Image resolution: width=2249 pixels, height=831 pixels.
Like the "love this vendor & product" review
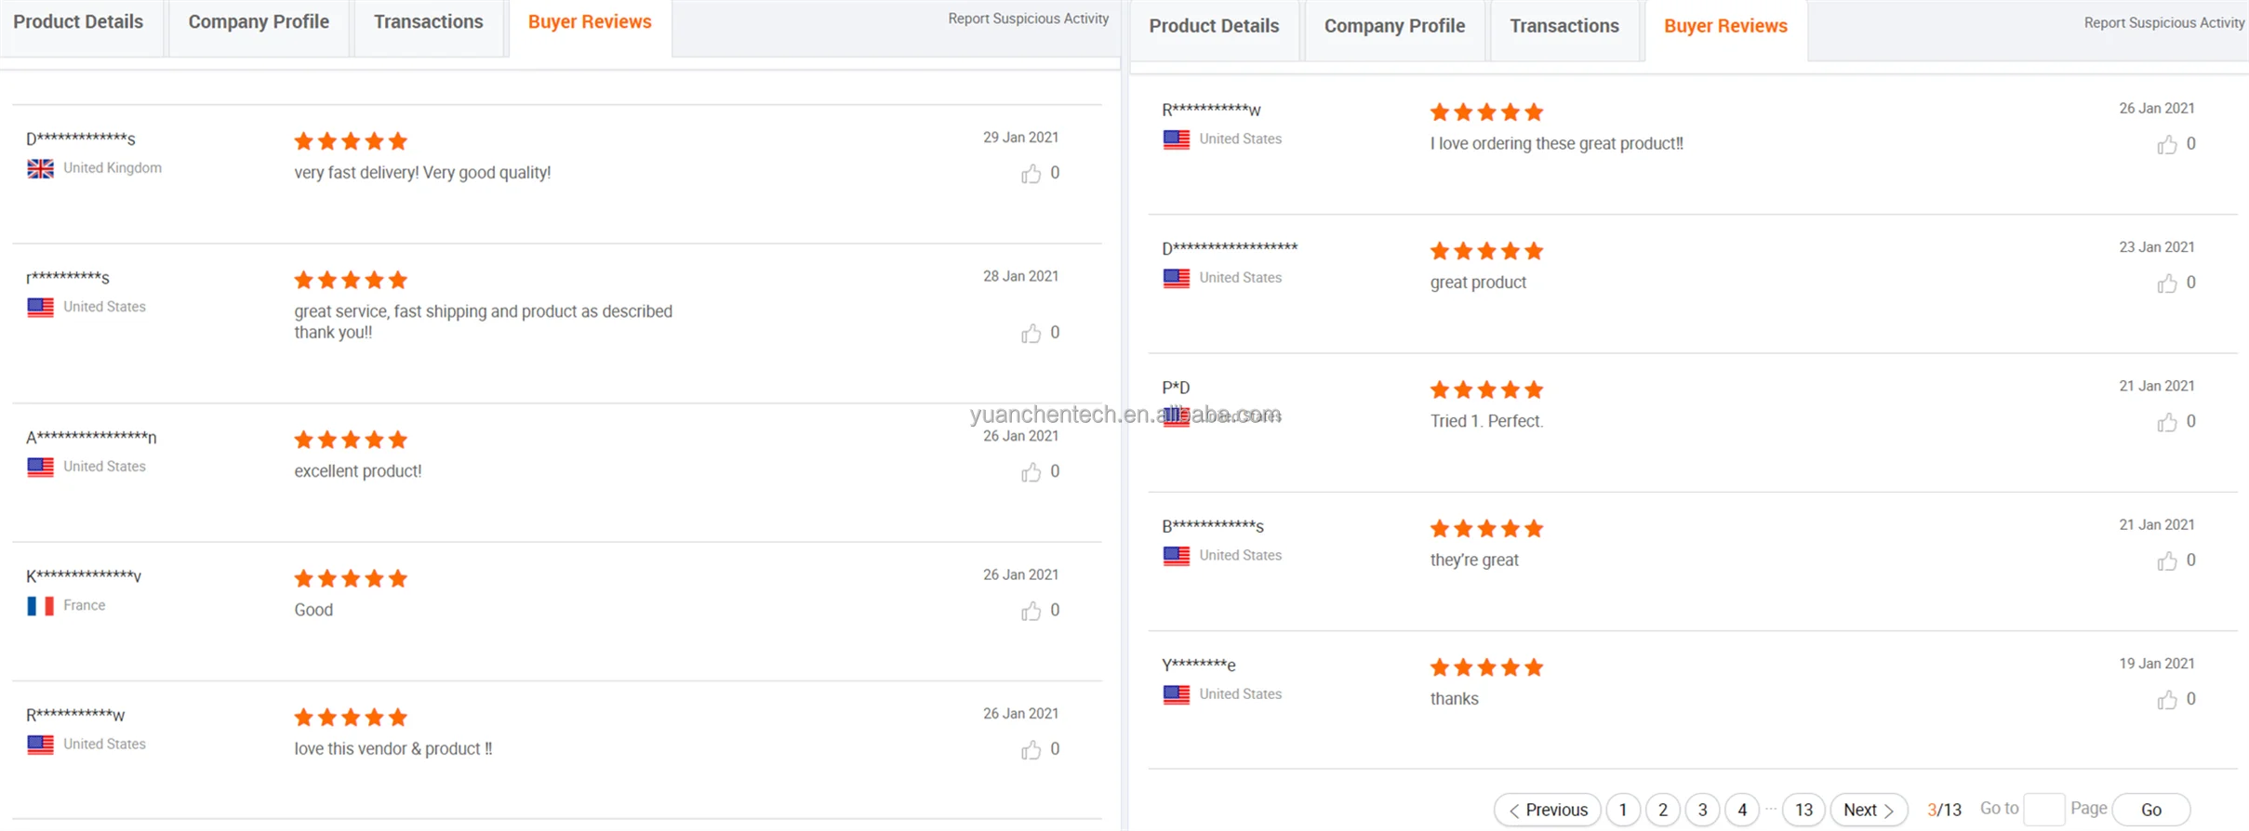pyautogui.click(x=1031, y=750)
